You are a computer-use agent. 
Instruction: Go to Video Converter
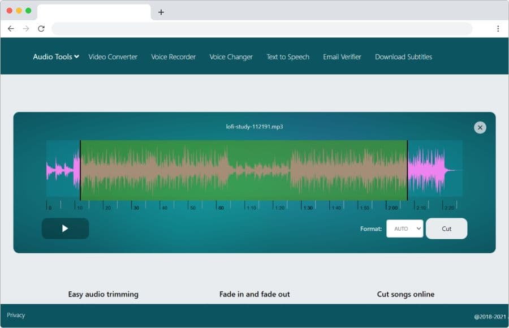coord(113,57)
